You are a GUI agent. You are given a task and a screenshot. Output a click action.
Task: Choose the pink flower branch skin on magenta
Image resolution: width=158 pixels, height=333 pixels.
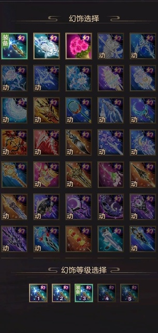pyautogui.click(x=111, y=175)
